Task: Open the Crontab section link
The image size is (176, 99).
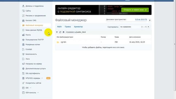Action: tap(29, 50)
